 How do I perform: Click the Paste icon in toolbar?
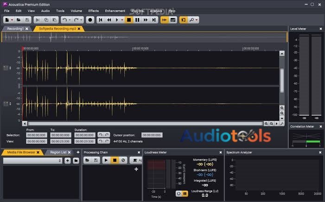click(55, 20)
